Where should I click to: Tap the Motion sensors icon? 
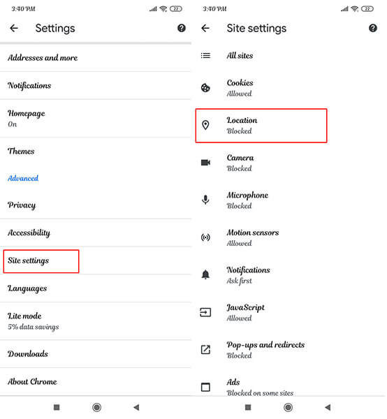coord(205,237)
